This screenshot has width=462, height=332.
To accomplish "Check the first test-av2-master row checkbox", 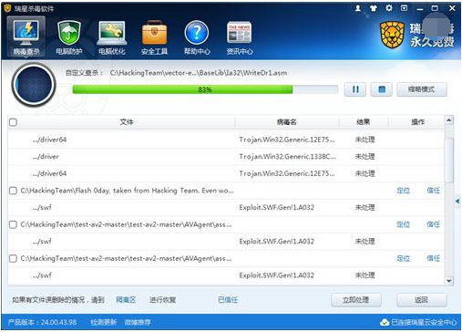I will [13, 224].
